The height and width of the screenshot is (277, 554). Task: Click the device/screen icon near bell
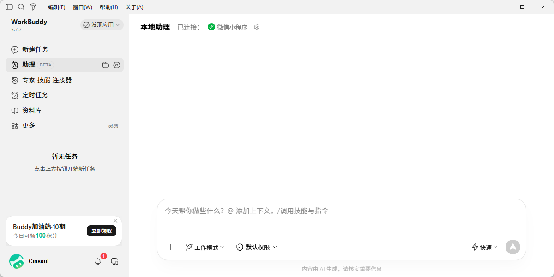pyautogui.click(x=114, y=261)
